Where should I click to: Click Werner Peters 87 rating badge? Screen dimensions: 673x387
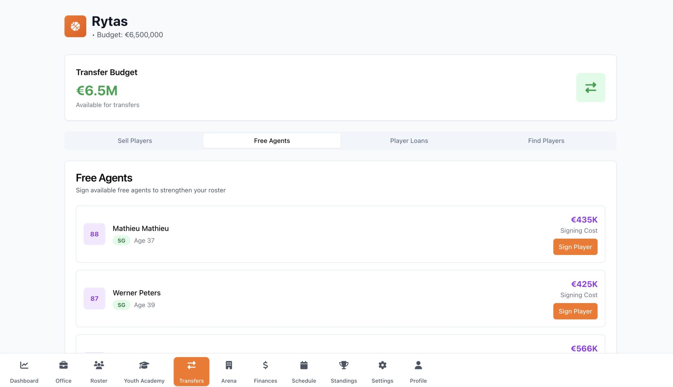94,298
